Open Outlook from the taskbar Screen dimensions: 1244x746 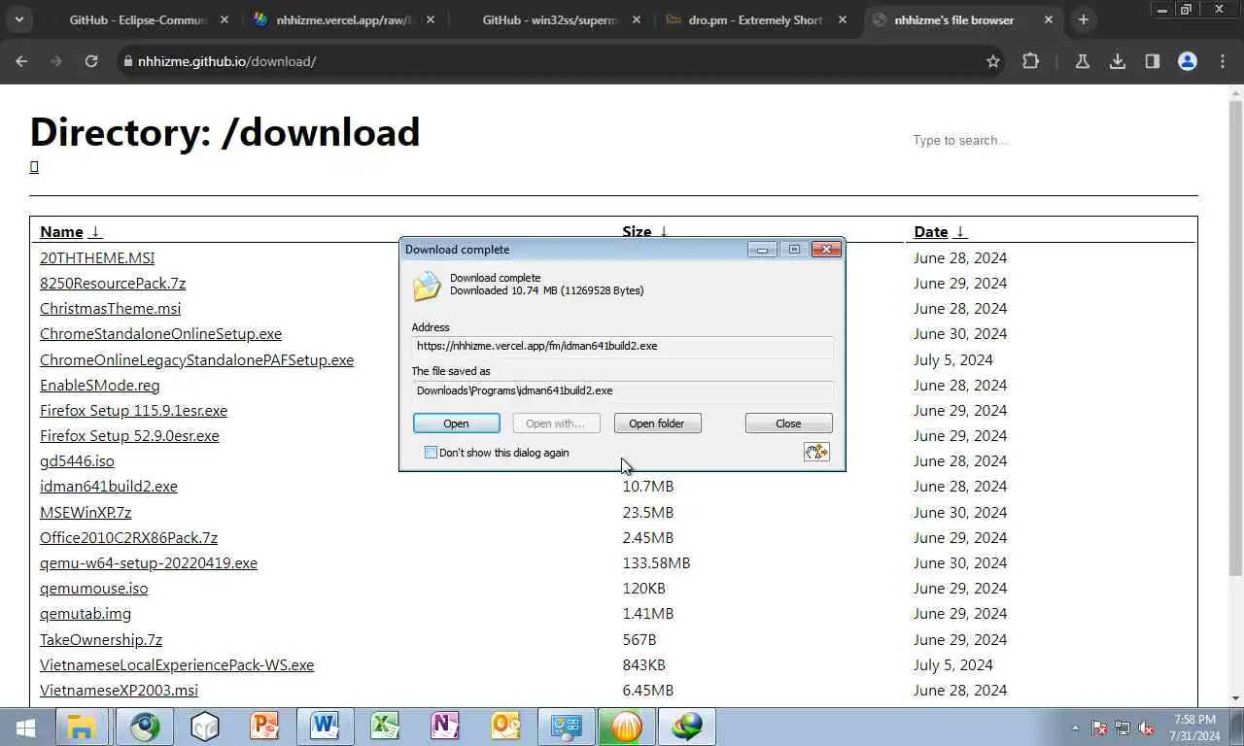(505, 727)
